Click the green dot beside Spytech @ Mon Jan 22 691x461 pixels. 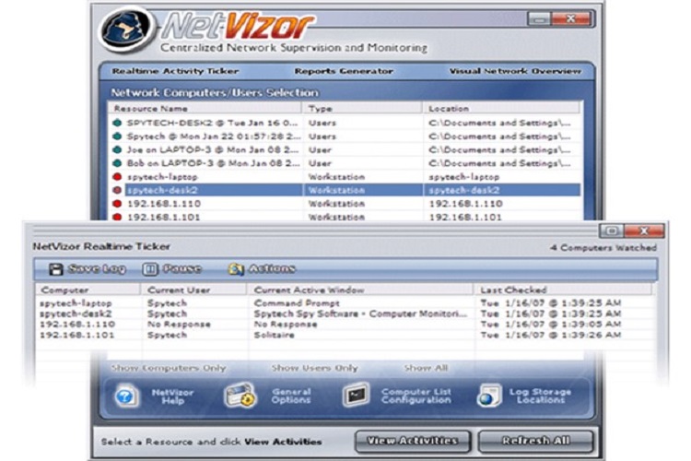pyautogui.click(x=117, y=136)
